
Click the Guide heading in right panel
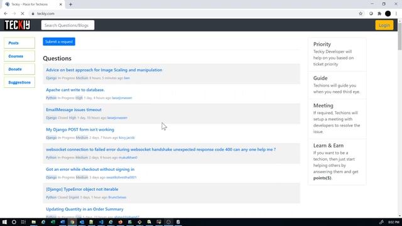(320, 78)
